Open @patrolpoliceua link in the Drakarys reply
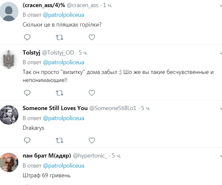 pyautogui.click(x=63, y=118)
